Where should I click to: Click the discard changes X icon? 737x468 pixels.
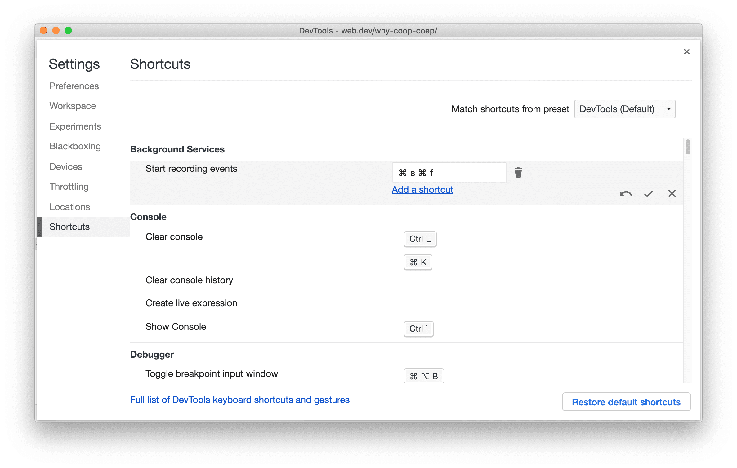(x=672, y=193)
